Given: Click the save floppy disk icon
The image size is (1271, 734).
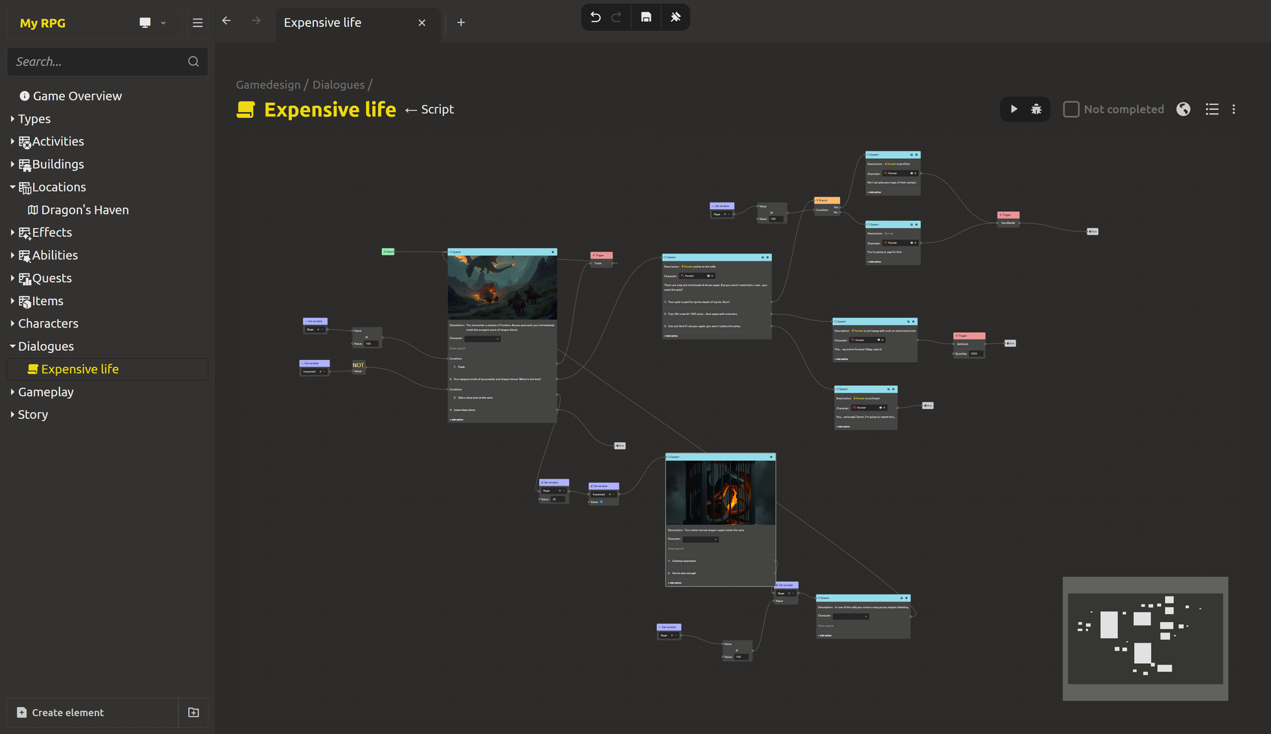Looking at the screenshot, I should point(646,17).
